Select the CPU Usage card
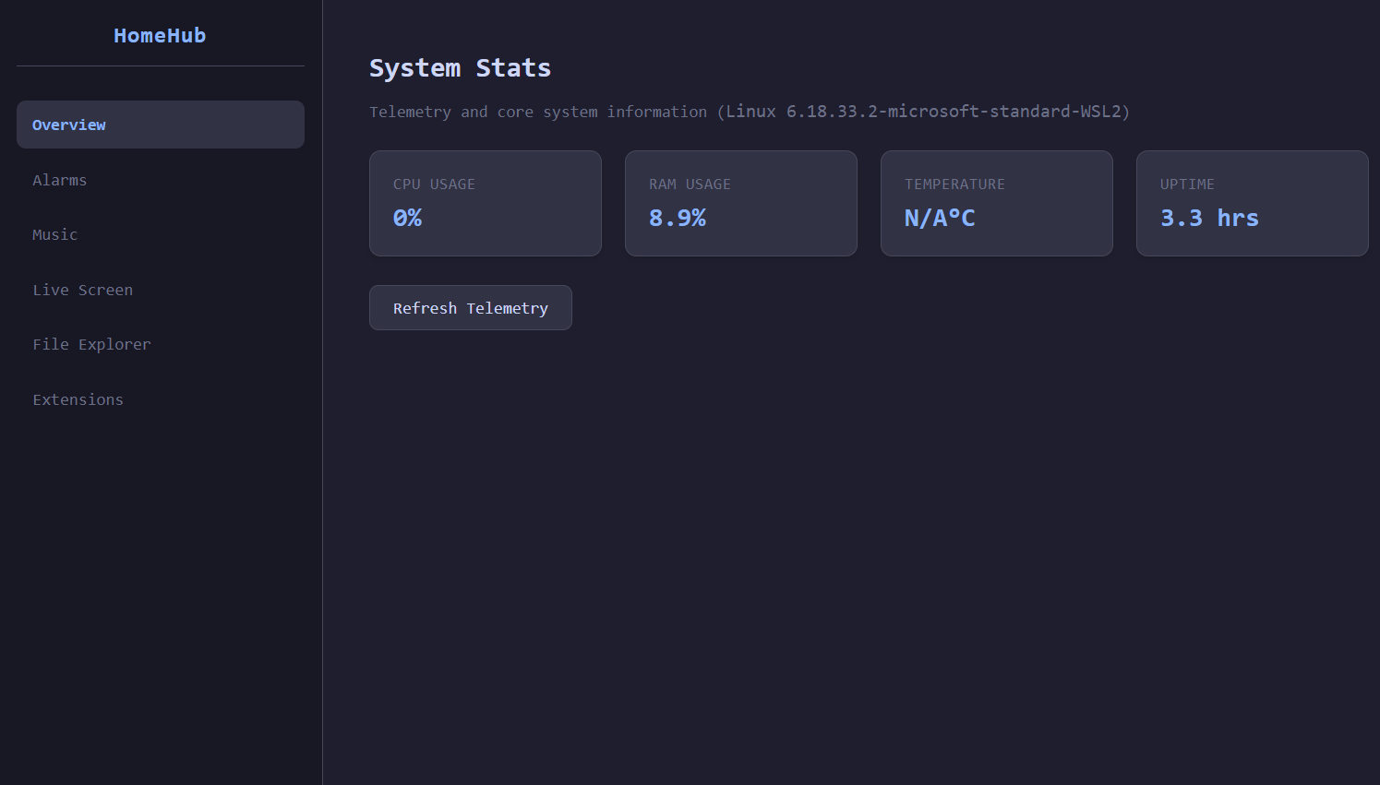1380x785 pixels. click(x=486, y=203)
